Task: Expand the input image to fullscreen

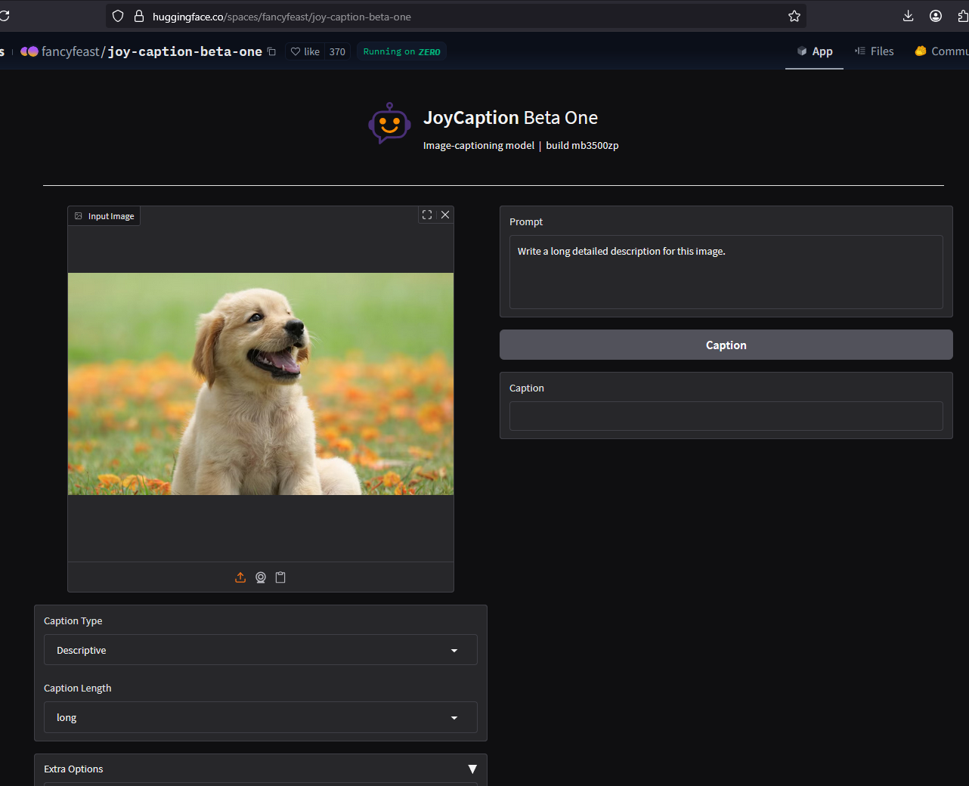Action: (x=427, y=215)
